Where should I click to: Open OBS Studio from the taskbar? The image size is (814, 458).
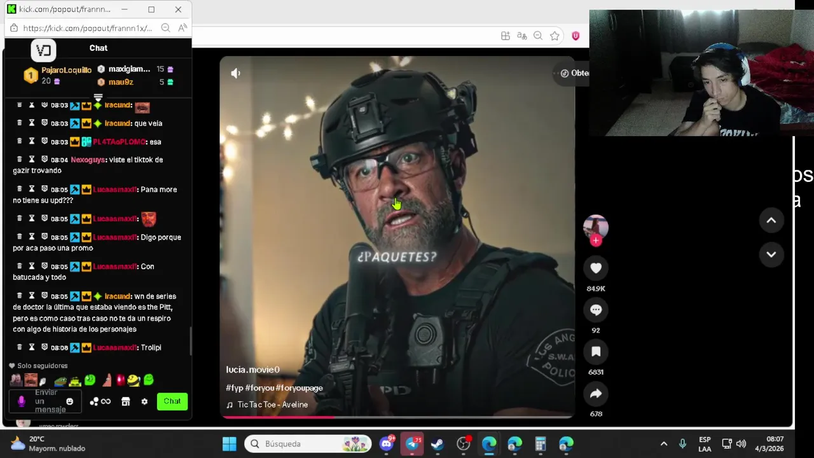pos(464,444)
